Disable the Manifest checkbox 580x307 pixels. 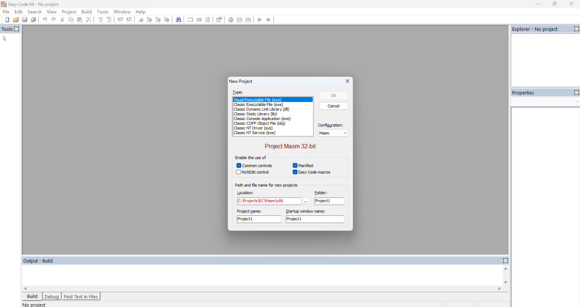pos(295,166)
